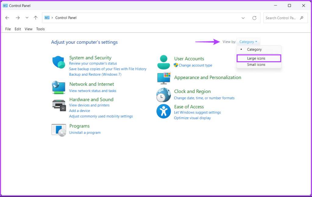Refresh the Control Panel view
This screenshot has width=312, height=197.
click(254, 18)
